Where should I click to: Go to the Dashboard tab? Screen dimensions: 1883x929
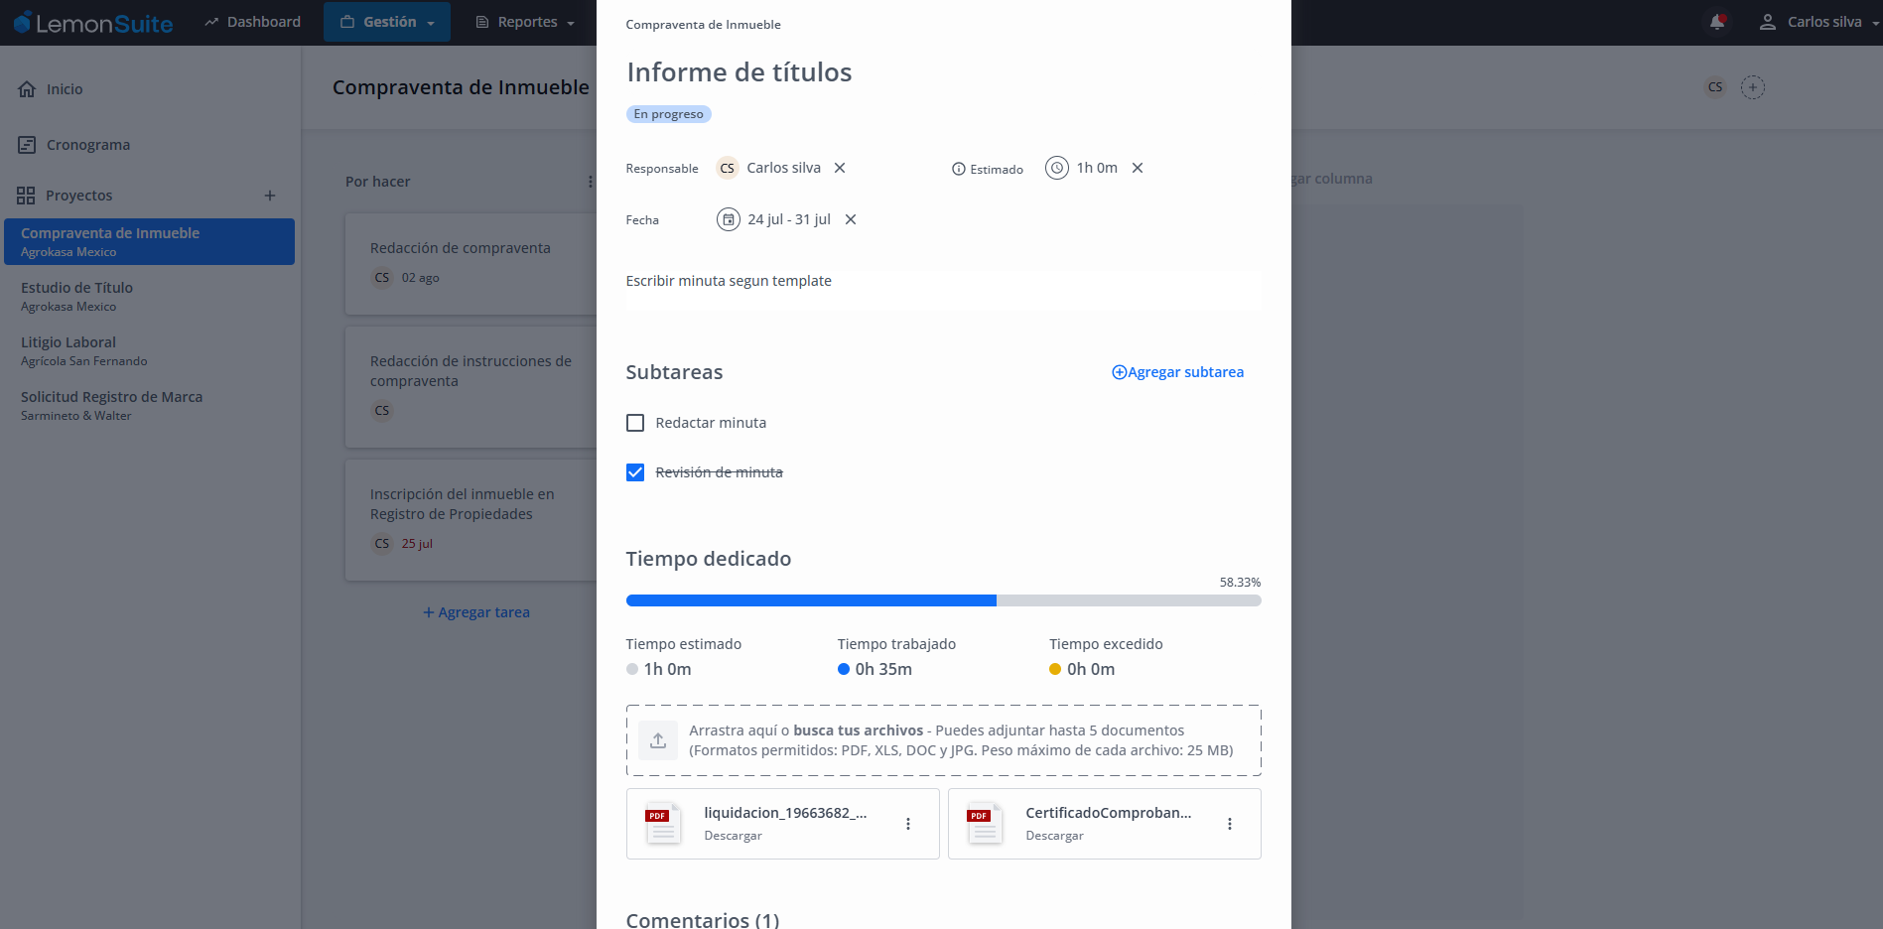pos(253,22)
